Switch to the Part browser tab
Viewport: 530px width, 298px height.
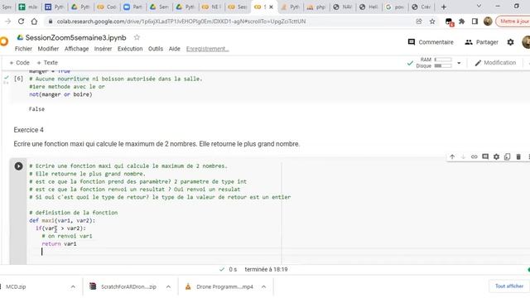pyautogui.click(x=132, y=7)
